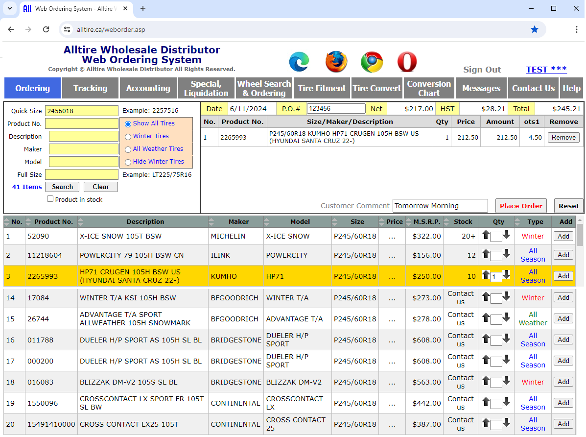Viewport: 586px width, 437px height.
Task: Select Show All Tires radio option
Action: [128, 124]
